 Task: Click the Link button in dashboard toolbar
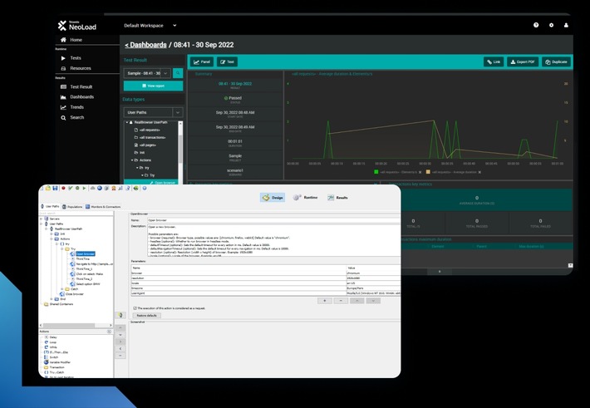click(x=494, y=61)
